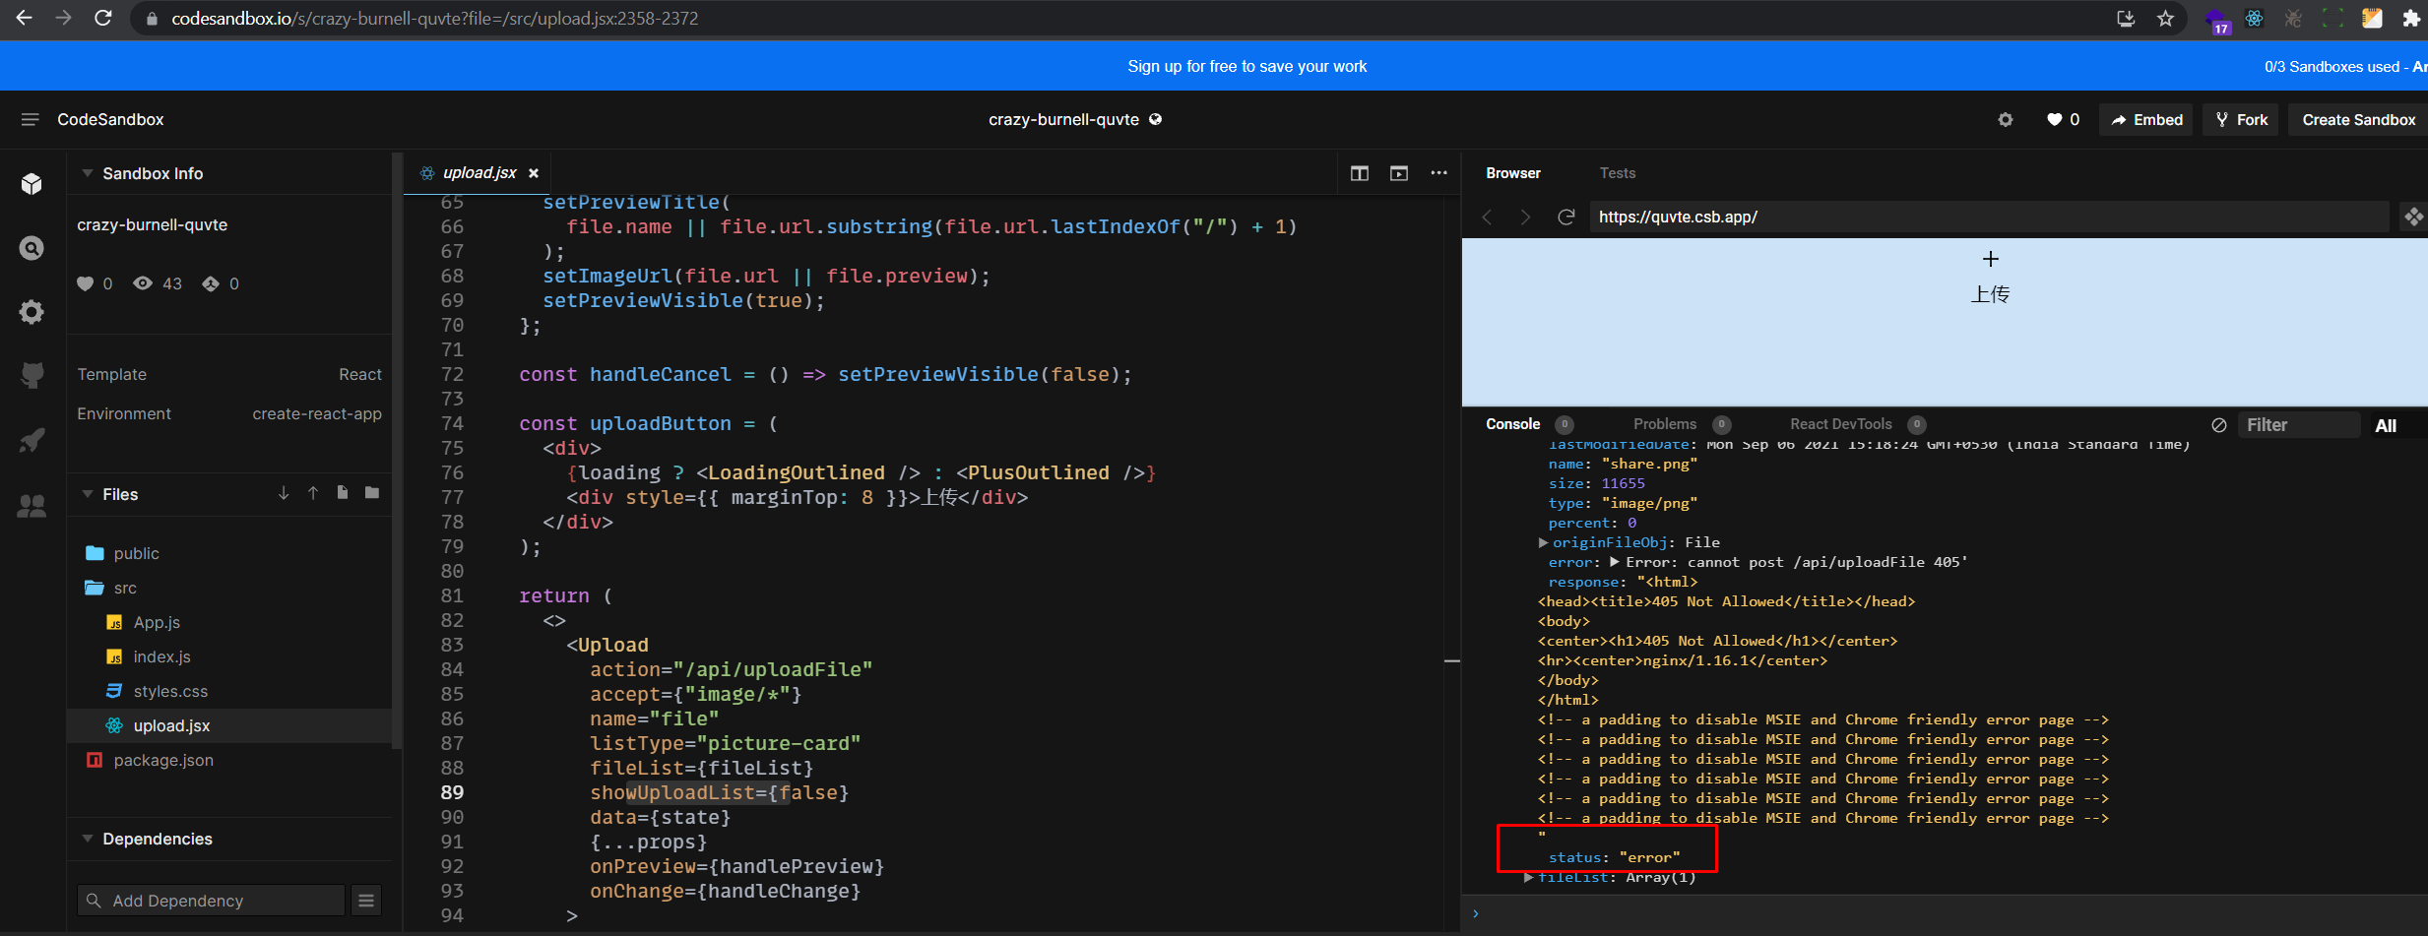Open the Deployment rocket panel
Screen dimensions: 2428x936
point(32,440)
